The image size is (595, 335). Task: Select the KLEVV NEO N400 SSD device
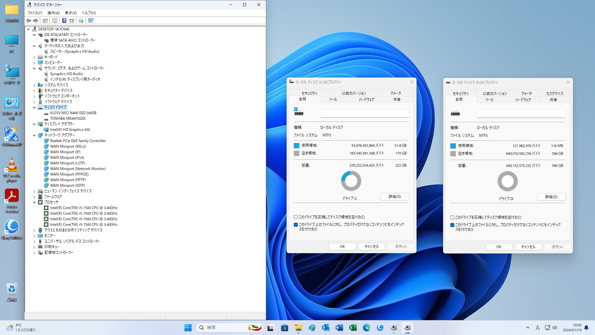coord(73,113)
